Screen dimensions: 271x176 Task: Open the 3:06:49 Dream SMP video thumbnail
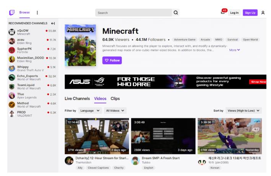point(163,136)
